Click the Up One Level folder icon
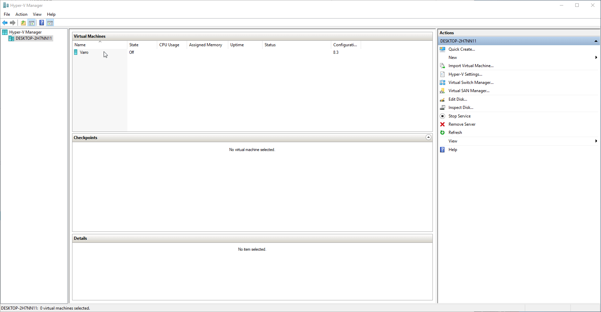The height and width of the screenshot is (312, 601). point(23,23)
